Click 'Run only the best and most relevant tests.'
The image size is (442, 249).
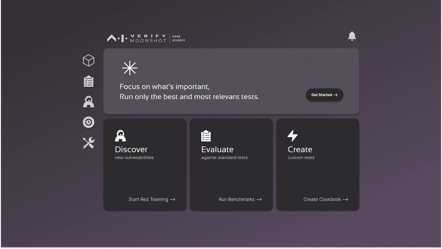[189, 97]
